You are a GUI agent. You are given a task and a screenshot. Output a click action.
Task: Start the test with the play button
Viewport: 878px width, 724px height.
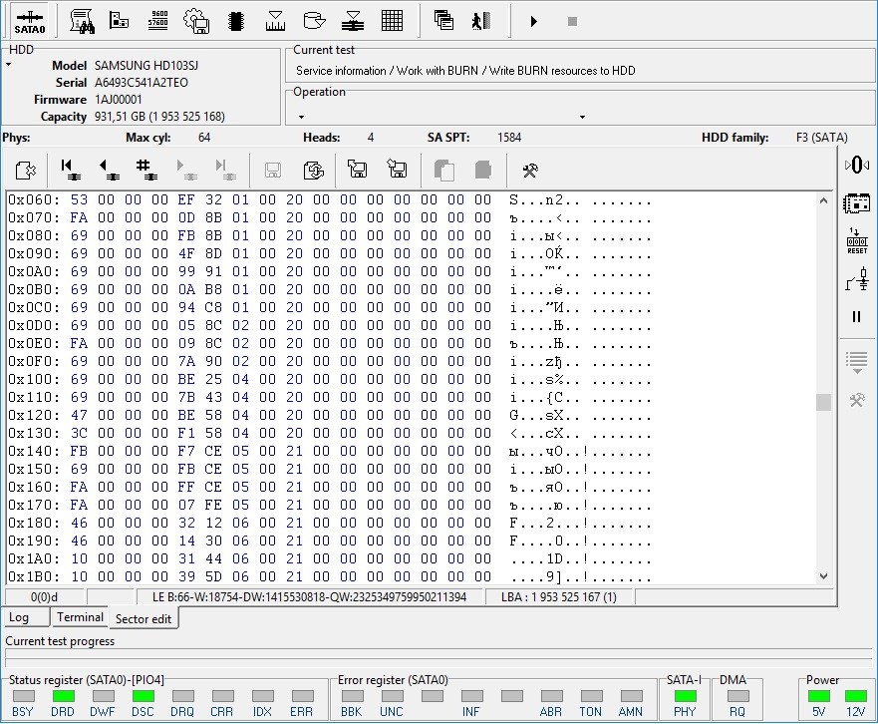coord(533,21)
